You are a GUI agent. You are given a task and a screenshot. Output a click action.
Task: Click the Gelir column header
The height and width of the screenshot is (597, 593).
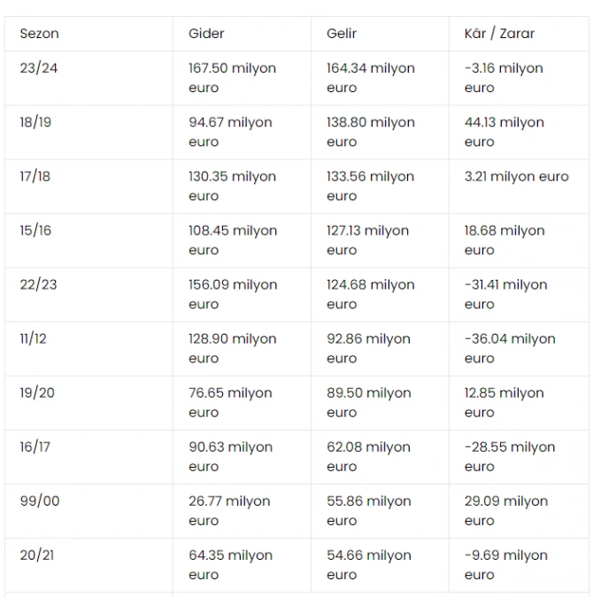tap(380, 34)
